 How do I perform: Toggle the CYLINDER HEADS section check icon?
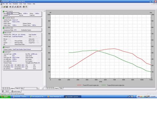click(4, 18)
